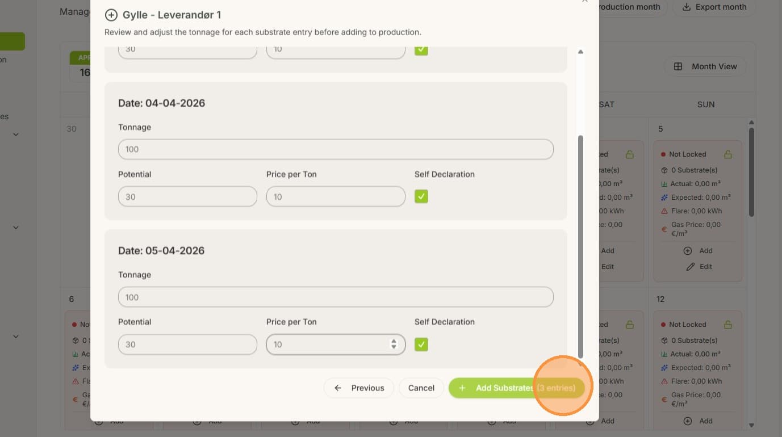Screen dimensions: 782x437
Task: Click the Price per Ton field for 04-04-2026
Action: [336, 197]
